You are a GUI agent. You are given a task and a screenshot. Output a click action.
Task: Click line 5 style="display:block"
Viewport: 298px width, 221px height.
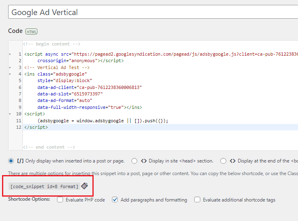tap(65, 80)
